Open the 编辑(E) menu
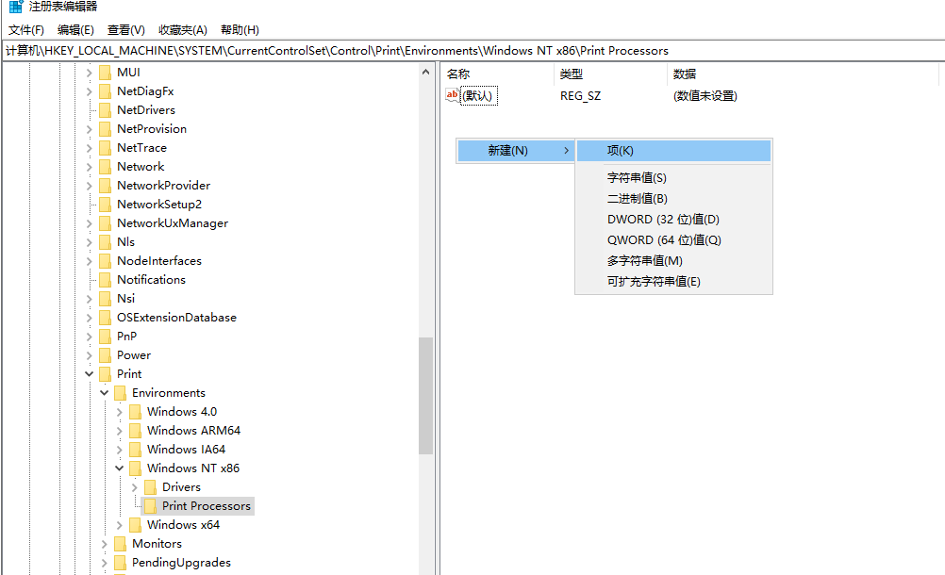Viewport: 945px width, 575px height. click(75, 30)
